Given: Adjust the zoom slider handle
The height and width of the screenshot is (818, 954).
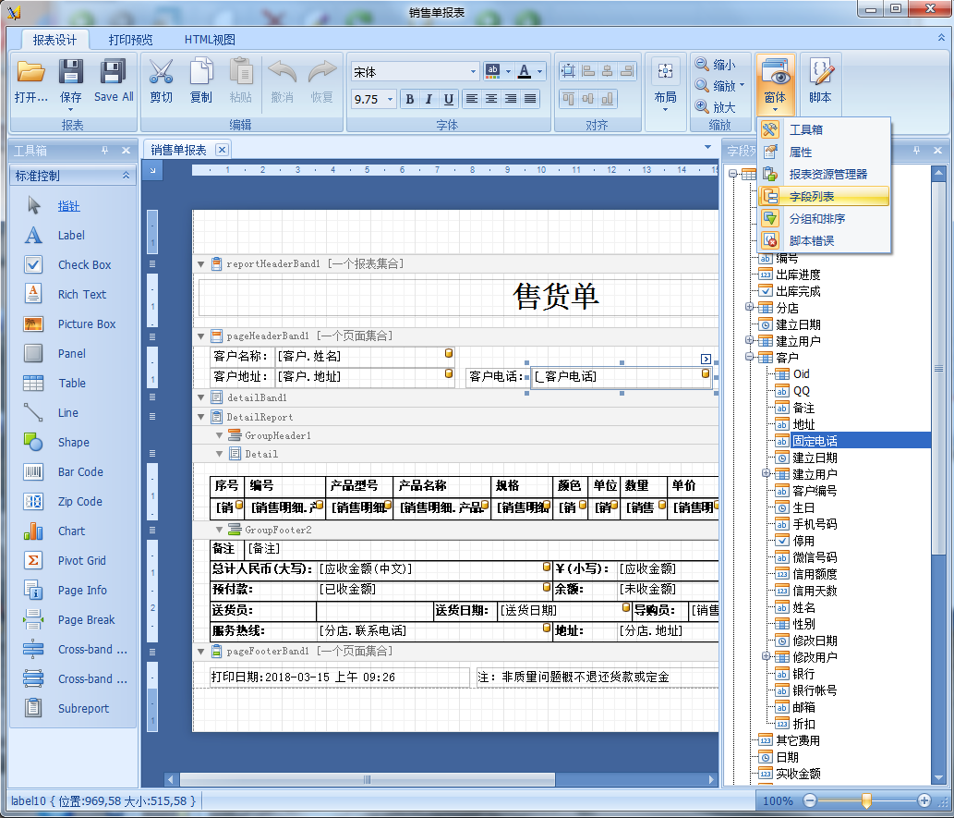Looking at the screenshot, I should [x=866, y=800].
